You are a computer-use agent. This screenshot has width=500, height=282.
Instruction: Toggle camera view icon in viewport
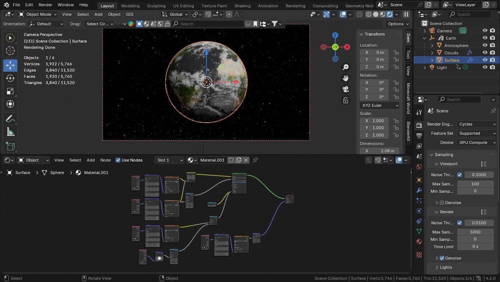[x=346, y=89]
